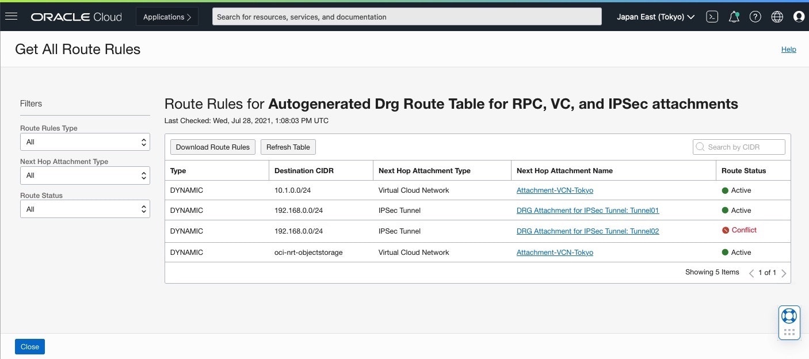The width and height of the screenshot is (809, 359).
Task: Go to the previous page arrow
Action: coord(751,273)
